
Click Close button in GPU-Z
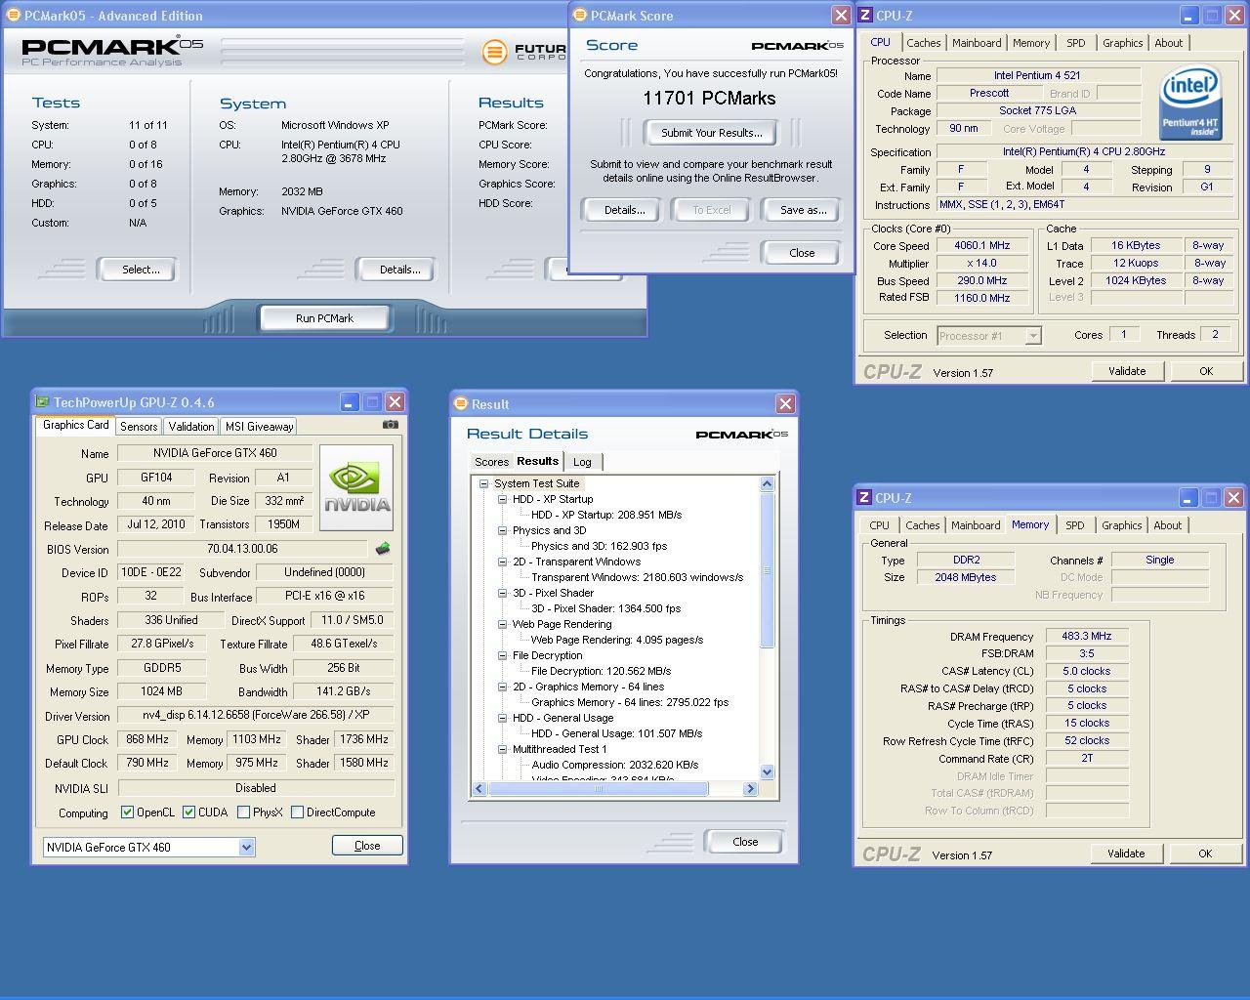367,846
